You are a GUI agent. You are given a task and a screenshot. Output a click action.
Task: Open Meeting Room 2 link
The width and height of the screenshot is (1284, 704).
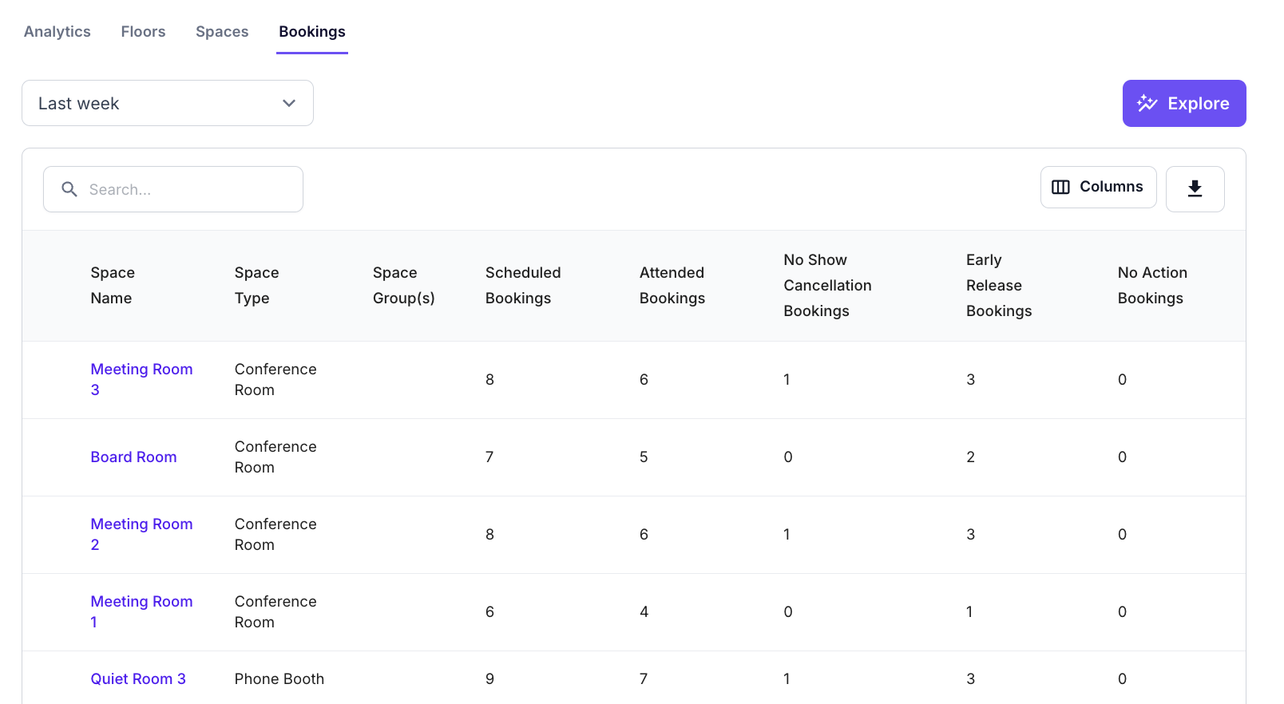(x=141, y=534)
